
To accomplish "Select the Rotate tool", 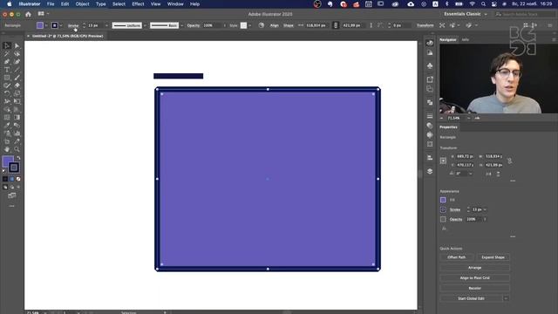I will (x=7, y=93).
